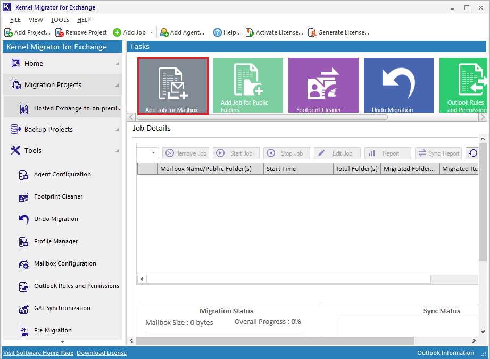Click the Add Project toolbar icon

pyautogui.click(x=9, y=32)
